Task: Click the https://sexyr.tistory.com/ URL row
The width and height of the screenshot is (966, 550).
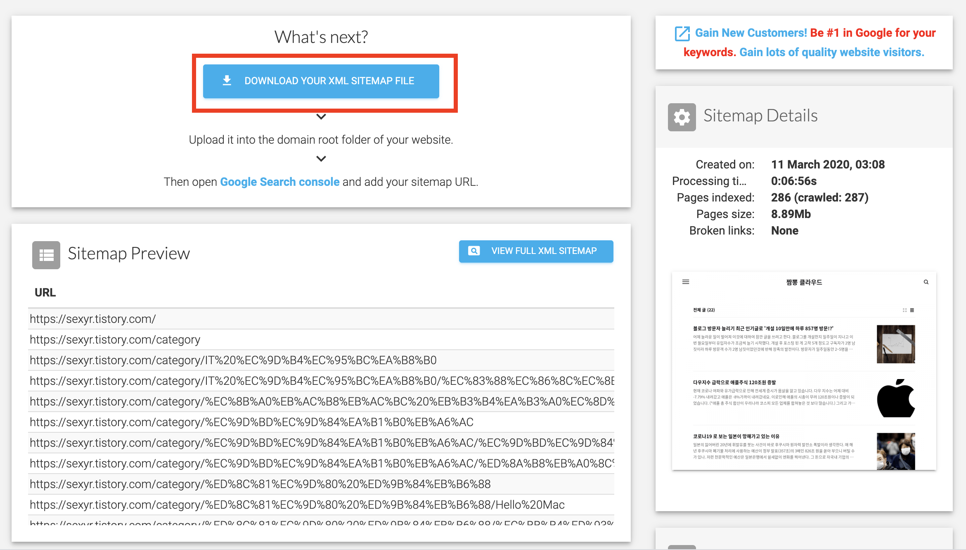Action: click(92, 319)
